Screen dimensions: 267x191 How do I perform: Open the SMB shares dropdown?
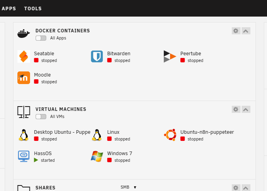click(129, 187)
